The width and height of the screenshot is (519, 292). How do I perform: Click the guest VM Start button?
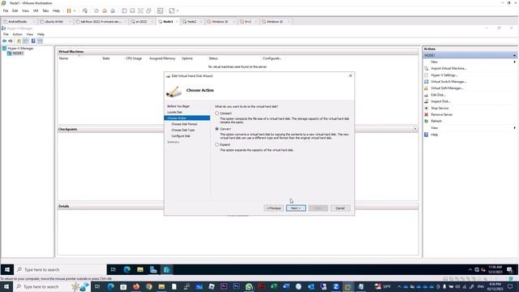pos(7,269)
